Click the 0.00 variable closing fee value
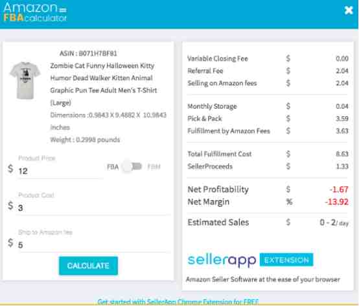The width and height of the screenshot is (359, 306). (342, 59)
